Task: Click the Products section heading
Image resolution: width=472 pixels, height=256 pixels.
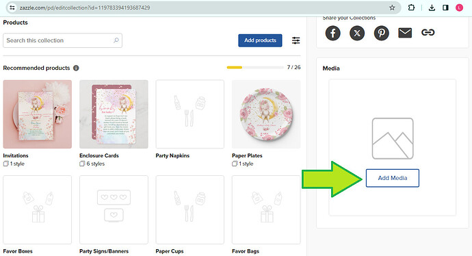Action: (15, 23)
